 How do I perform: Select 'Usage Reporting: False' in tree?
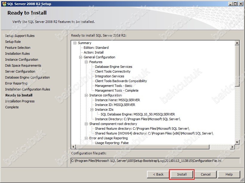112,143
